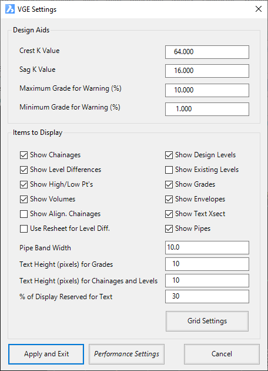Enable Show Existing Levels checkbox
Image resolution: width=268 pixels, height=371 pixels.
169,170
